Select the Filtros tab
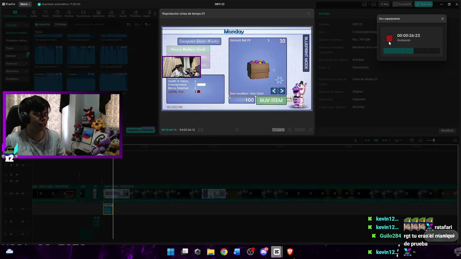The image size is (461, 259). click(x=111, y=14)
